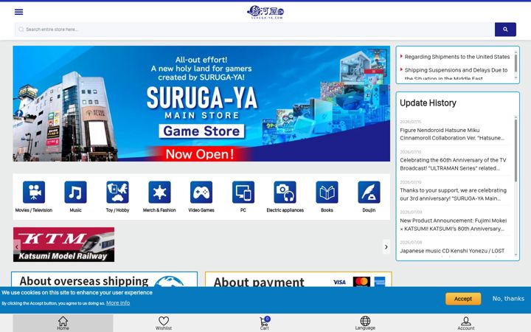This screenshot has height=332, width=531.
Task: Open Kenshi Yonezu / LOST music CD update
Action: click(452, 251)
